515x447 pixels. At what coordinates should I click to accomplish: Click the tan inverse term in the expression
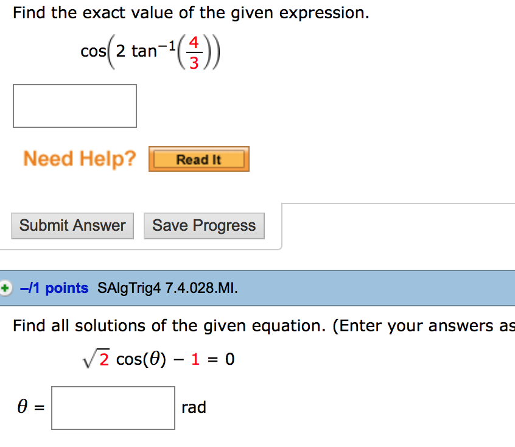pos(145,49)
